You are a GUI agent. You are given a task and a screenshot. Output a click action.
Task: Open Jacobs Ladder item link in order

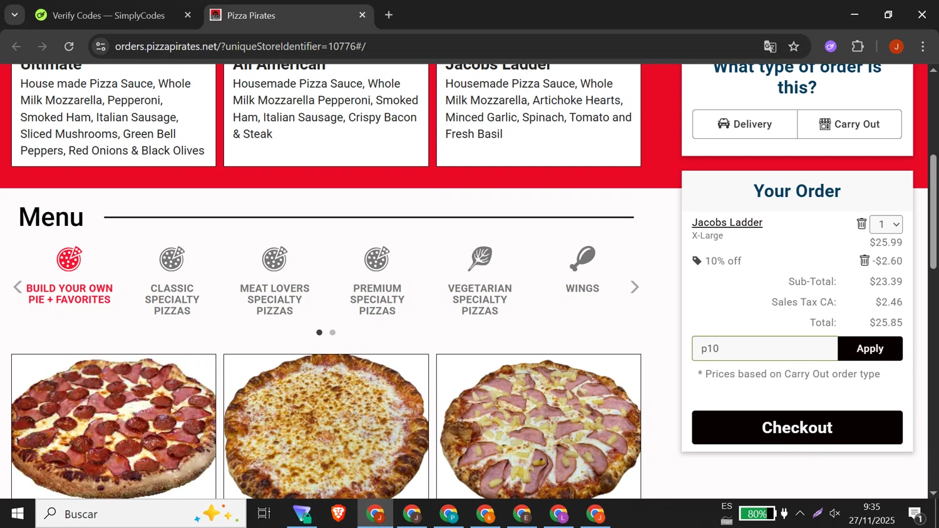(x=727, y=222)
